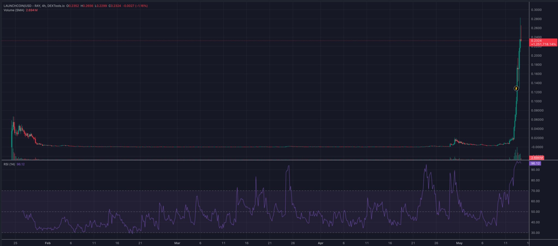Click the 21 date label just before Mar
Image resolution: width=558 pixels, height=246 pixels.
pos(140,243)
